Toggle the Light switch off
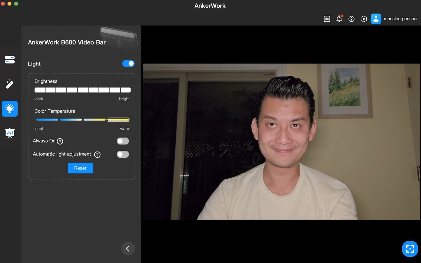Viewport: 421px width, 263px height. (128, 64)
